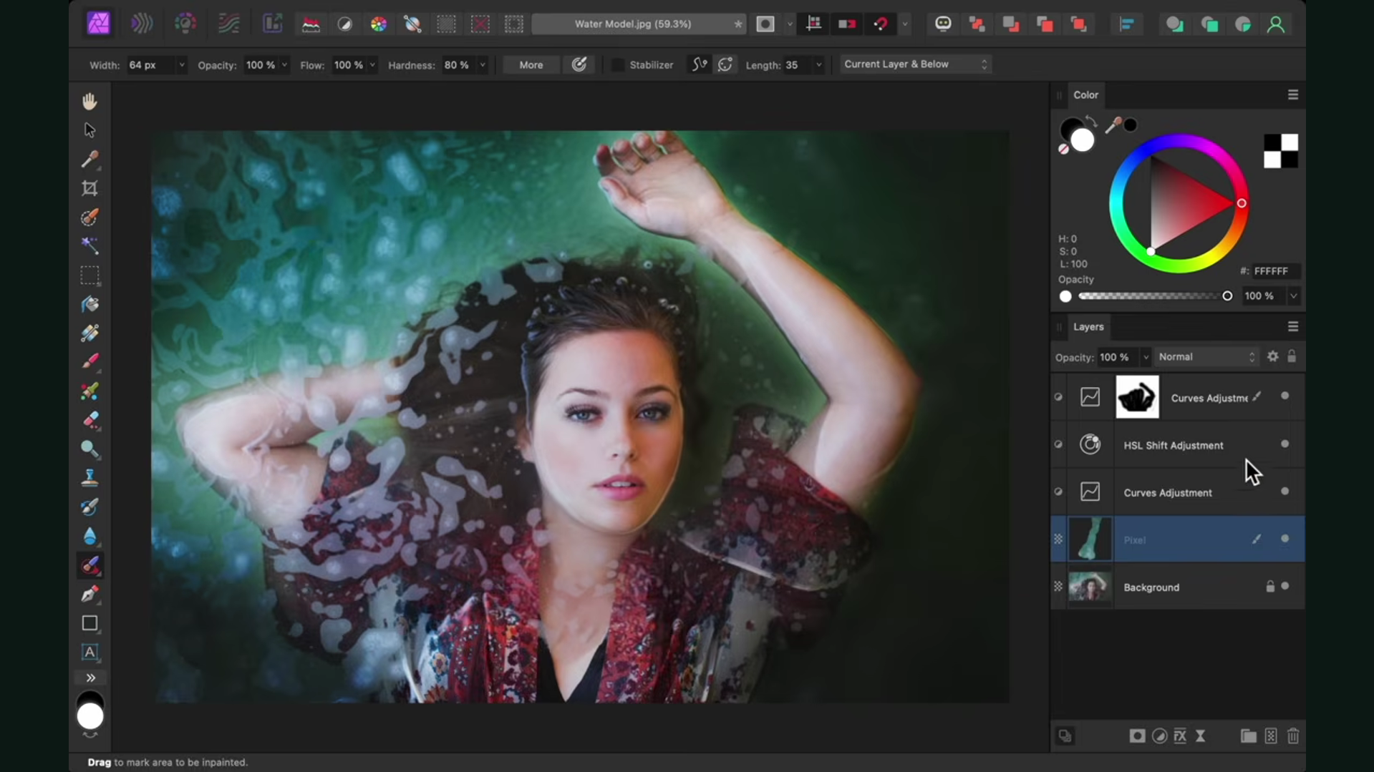This screenshot has height=772, width=1374.
Task: Select the Flood Select magic wand tool
Action: tap(89, 246)
